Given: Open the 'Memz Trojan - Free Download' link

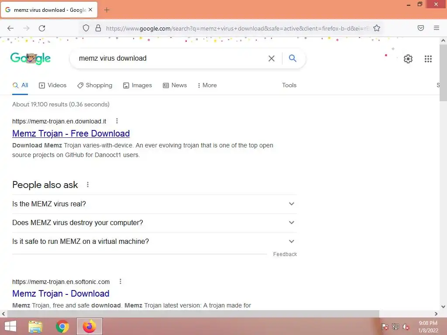Looking at the screenshot, I should click(x=71, y=133).
